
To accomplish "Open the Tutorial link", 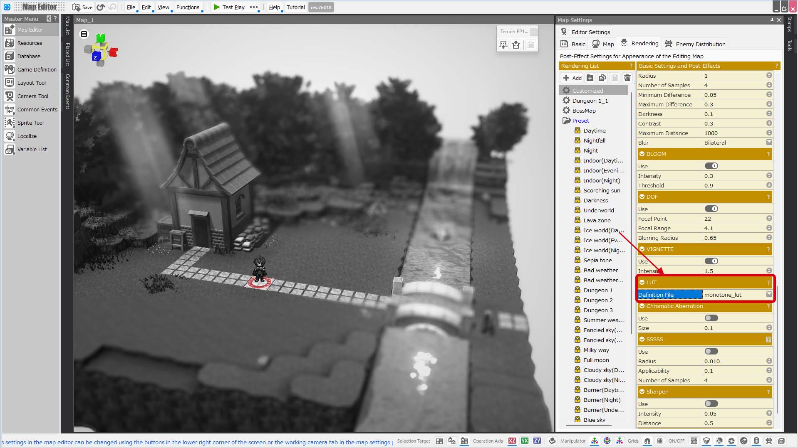I will point(295,7).
